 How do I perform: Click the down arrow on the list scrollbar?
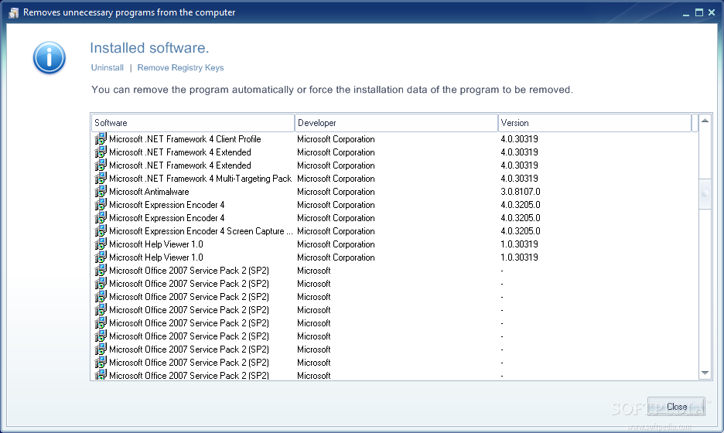[705, 373]
